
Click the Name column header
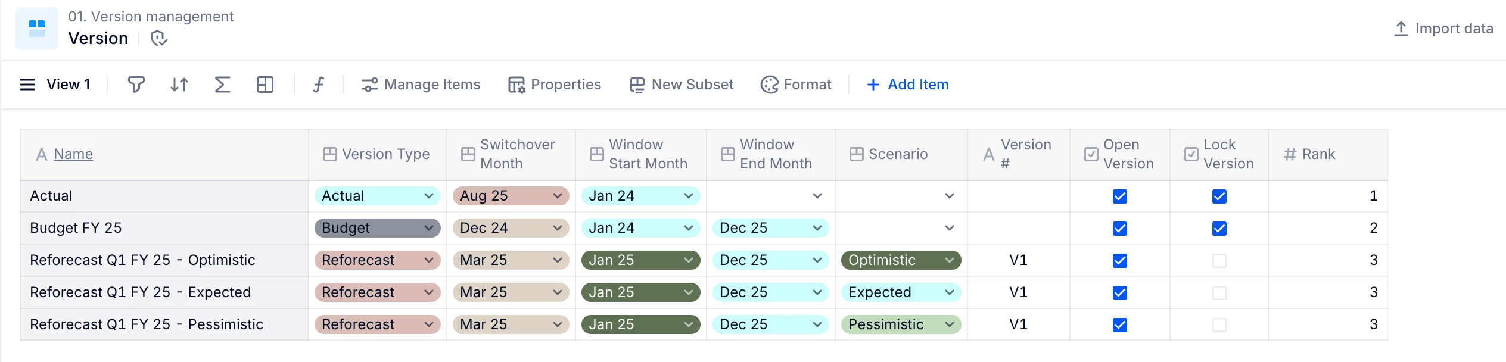(73, 154)
